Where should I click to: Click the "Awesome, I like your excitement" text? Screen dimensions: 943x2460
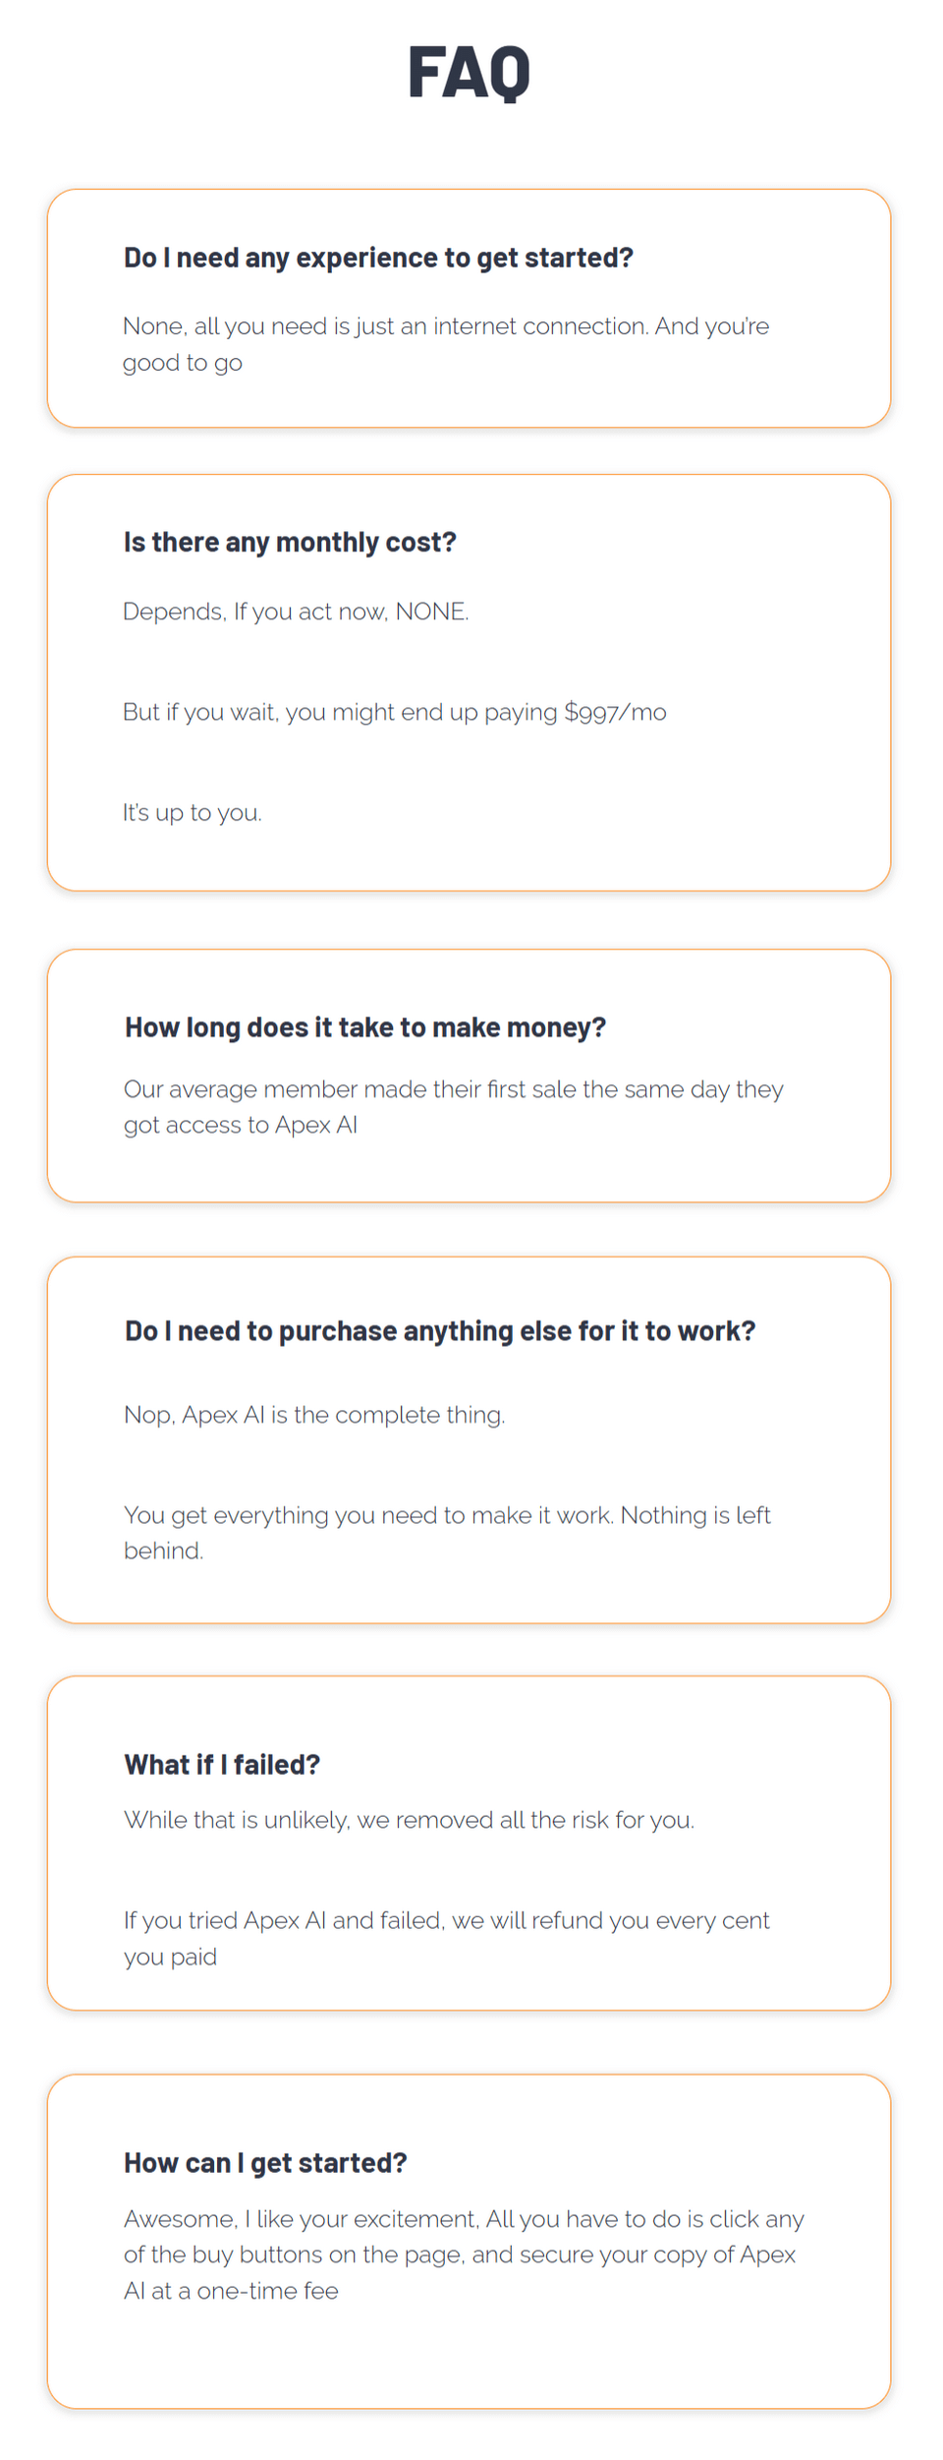pos(464,2219)
